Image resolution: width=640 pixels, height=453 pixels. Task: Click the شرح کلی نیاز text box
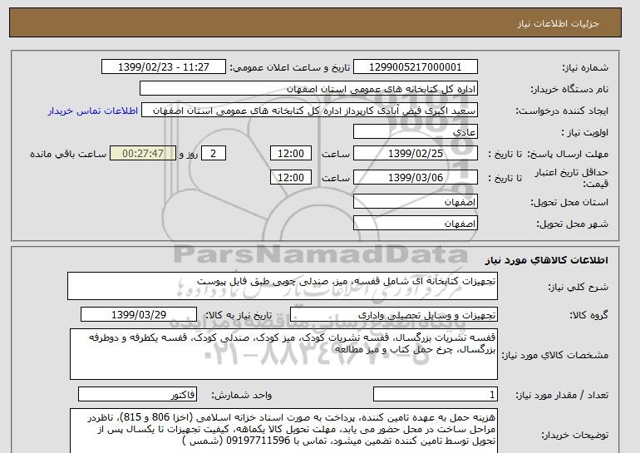(x=283, y=286)
